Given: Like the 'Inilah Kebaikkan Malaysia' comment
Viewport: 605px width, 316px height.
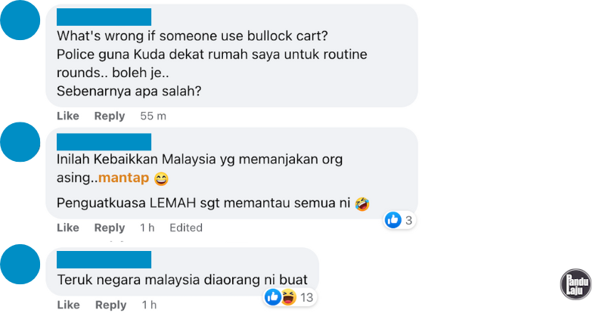Looking at the screenshot, I should click(68, 228).
